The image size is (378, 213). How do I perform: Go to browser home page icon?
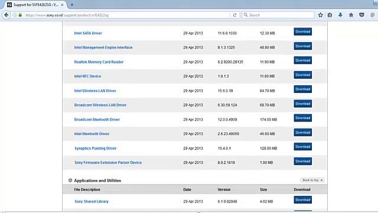(x=351, y=15)
